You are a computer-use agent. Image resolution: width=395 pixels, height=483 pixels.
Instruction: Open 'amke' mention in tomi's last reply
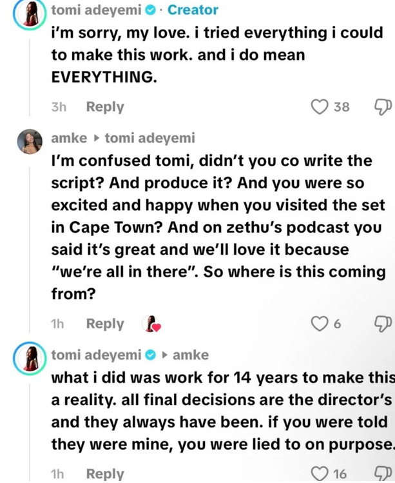click(x=191, y=355)
